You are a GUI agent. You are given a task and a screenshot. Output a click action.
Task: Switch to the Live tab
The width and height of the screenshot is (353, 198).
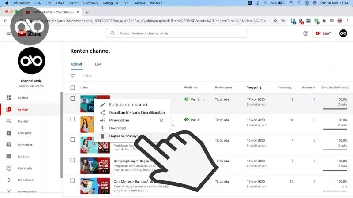pos(98,64)
